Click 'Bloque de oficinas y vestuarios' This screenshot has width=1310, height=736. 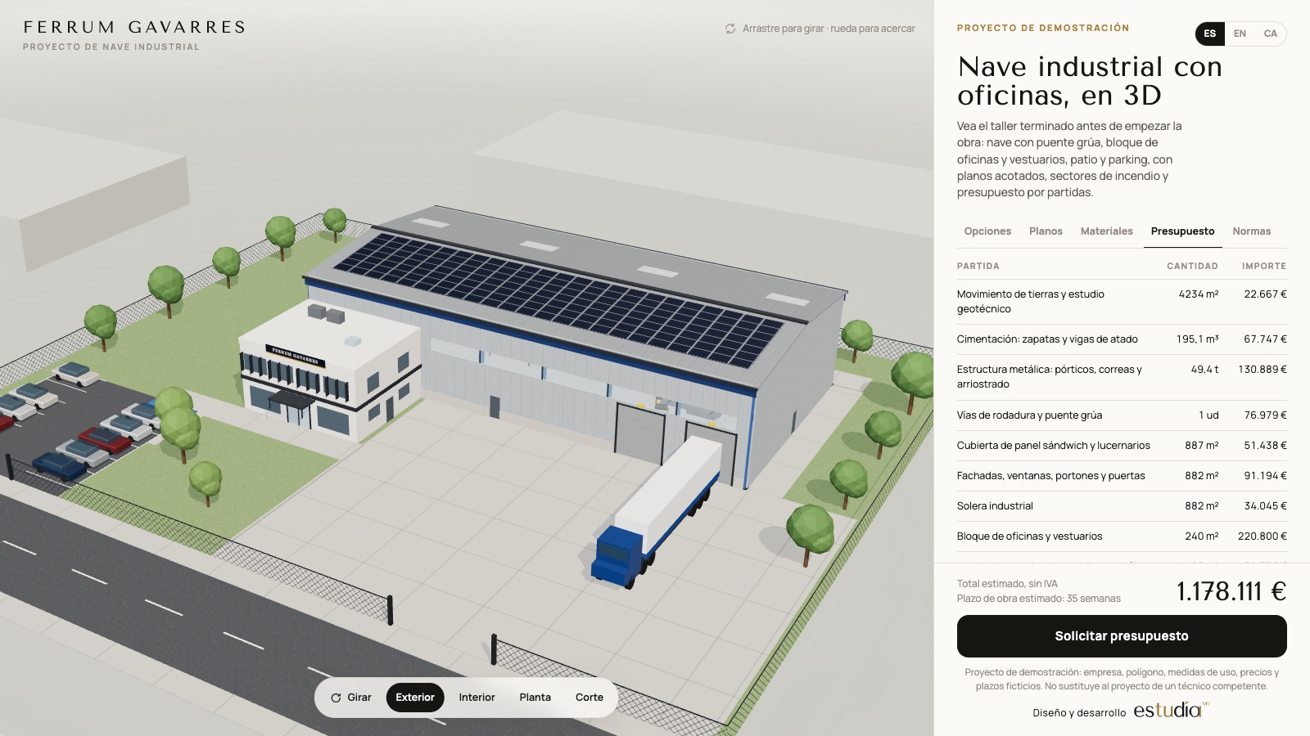coord(1029,536)
